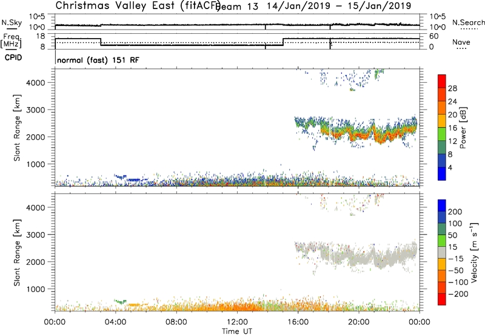
Task: Click the blue power echo streak near 05:00
Action: (x=134, y=180)
